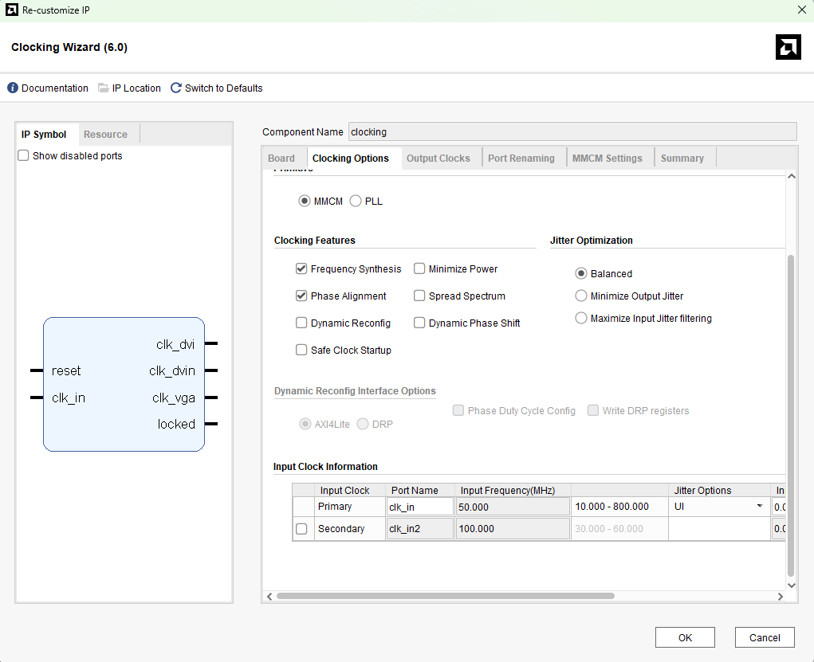Open the Jitter Options UI dropdown
814x662 pixels.
(760, 507)
